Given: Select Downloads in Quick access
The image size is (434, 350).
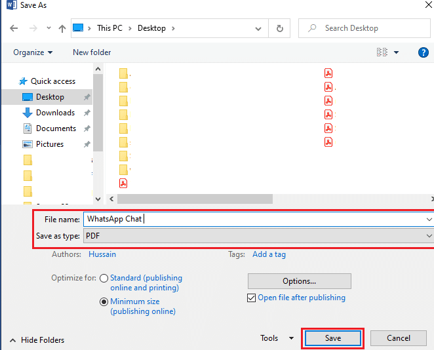Looking at the screenshot, I should point(55,113).
